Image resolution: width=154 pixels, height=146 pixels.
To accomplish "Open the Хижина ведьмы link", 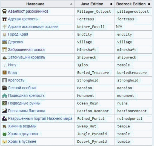I will tap(22, 126).
